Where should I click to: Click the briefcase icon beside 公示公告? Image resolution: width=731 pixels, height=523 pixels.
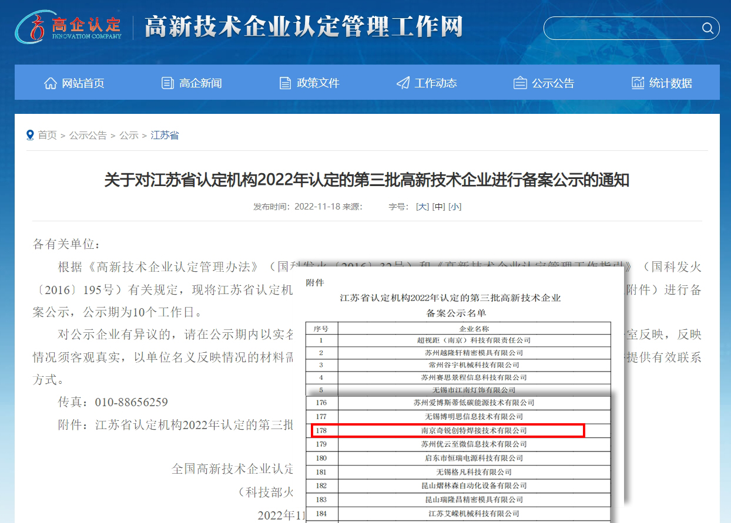(x=520, y=83)
